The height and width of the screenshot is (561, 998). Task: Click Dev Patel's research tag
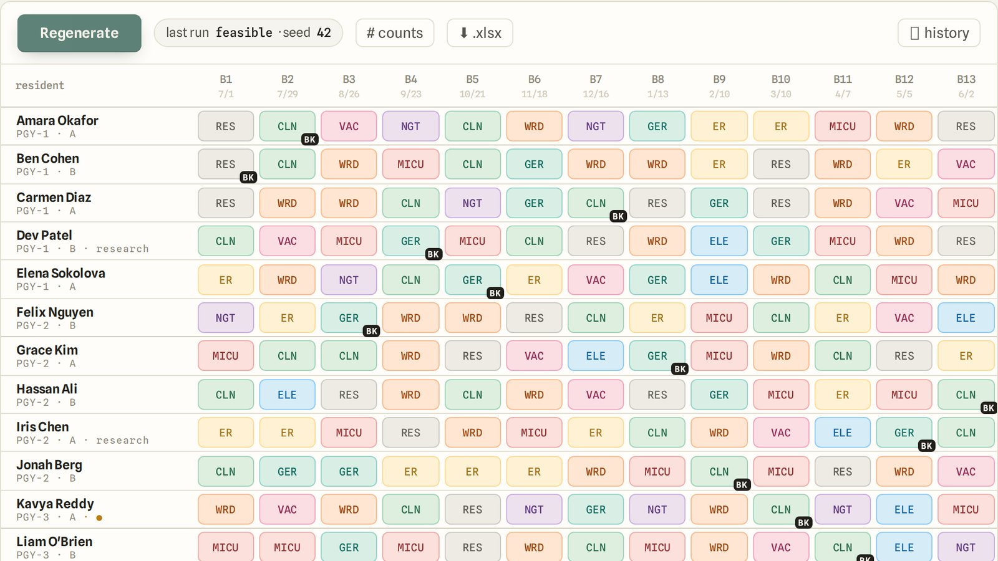click(x=122, y=249)
